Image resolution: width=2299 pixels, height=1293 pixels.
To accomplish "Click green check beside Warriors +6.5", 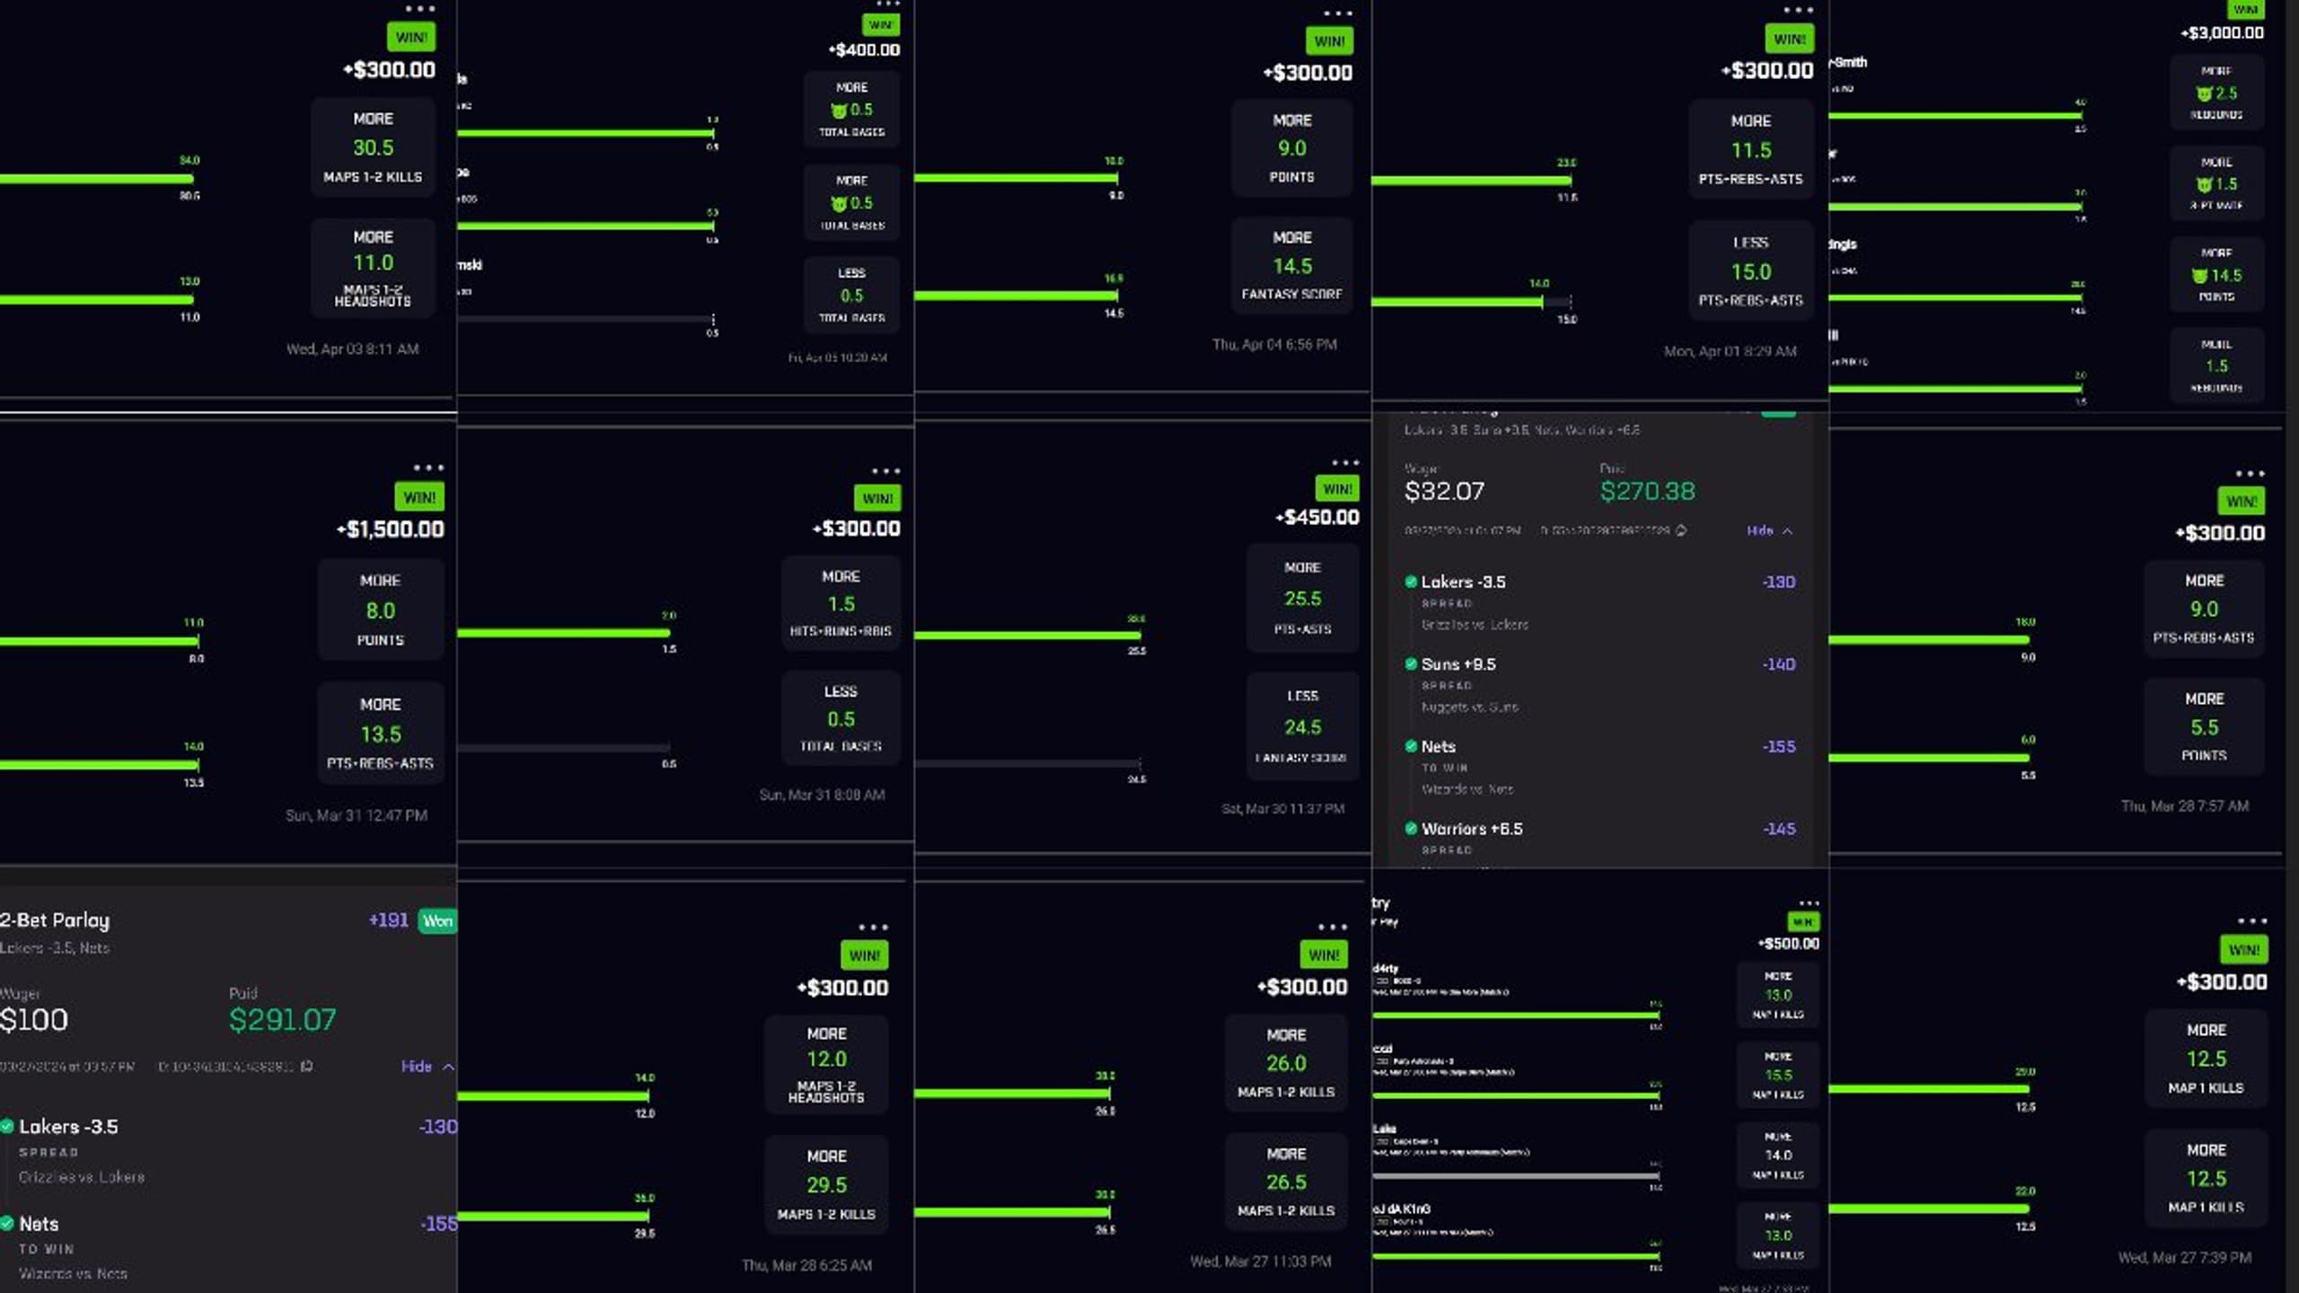I will (1411, 829).
